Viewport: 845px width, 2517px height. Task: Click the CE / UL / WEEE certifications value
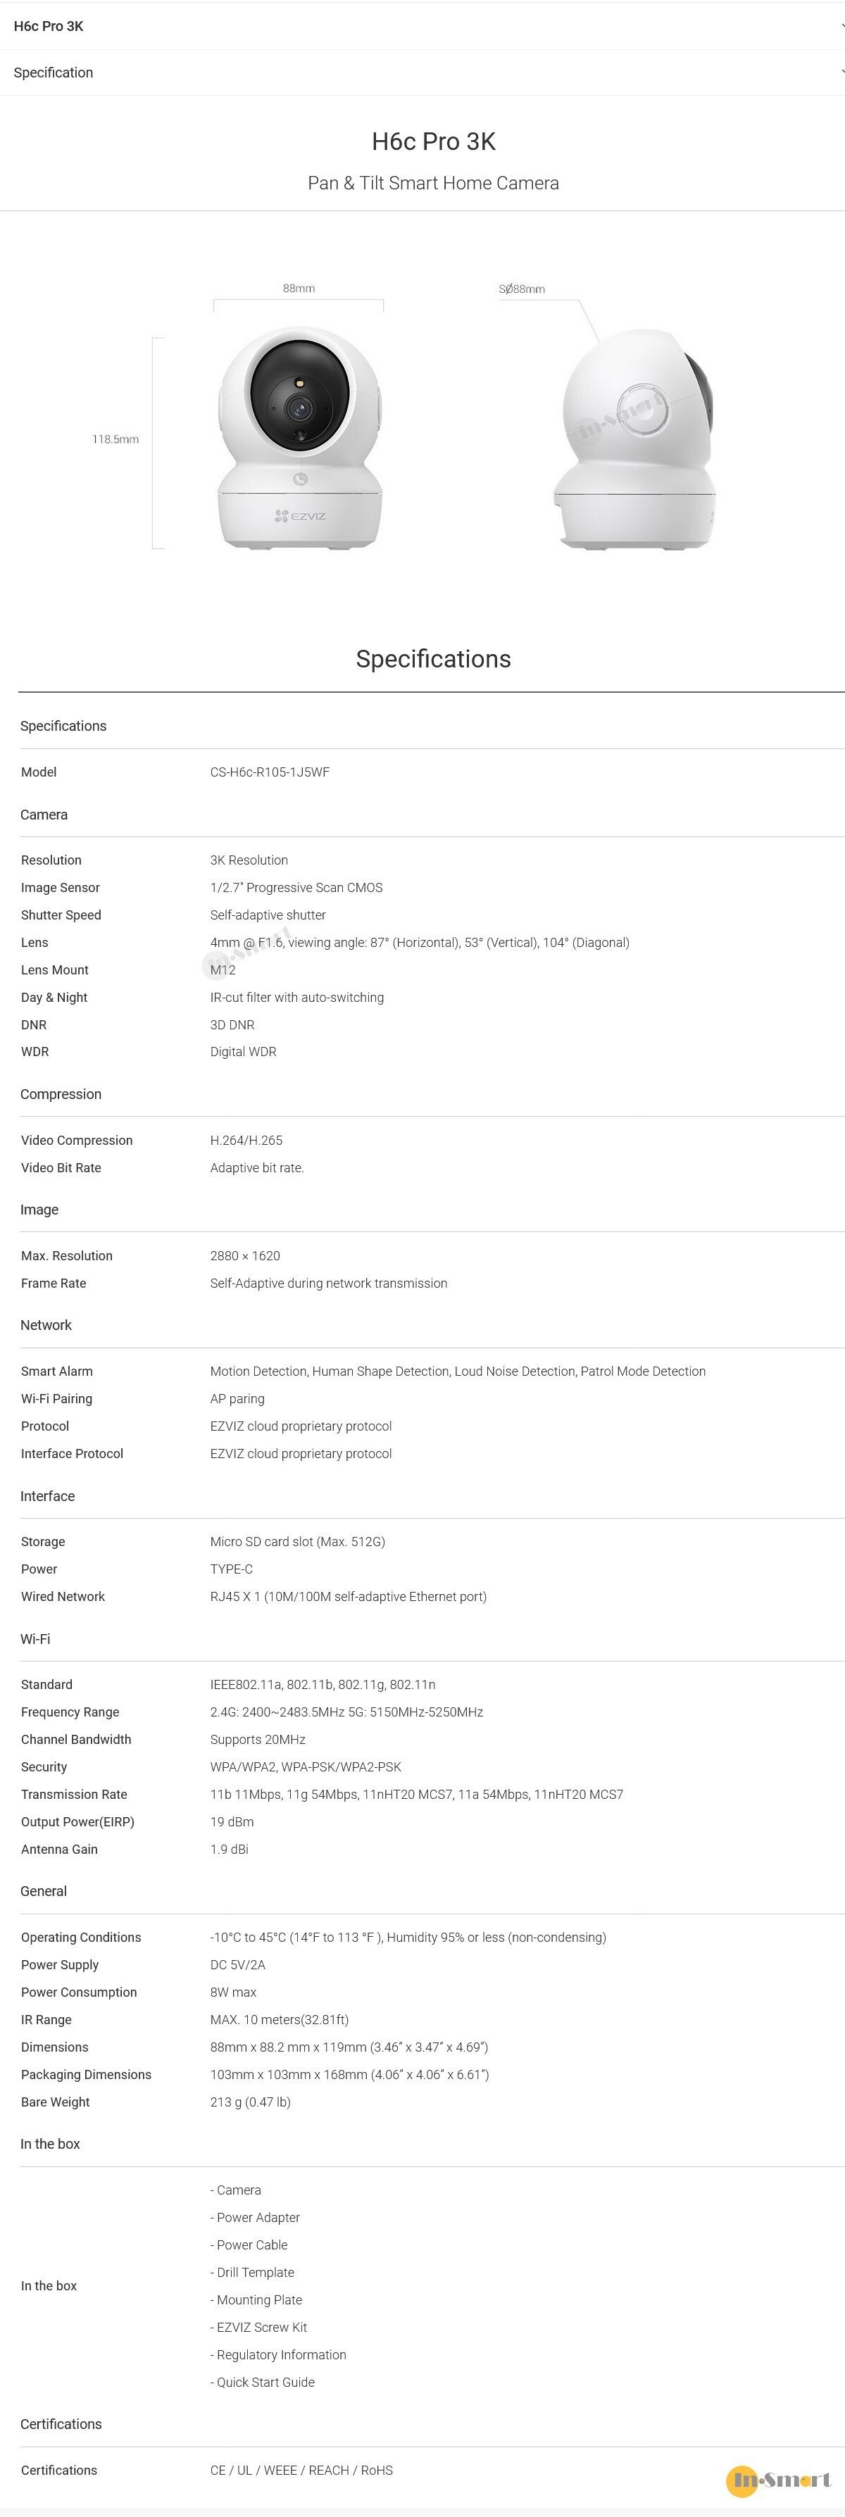click(x=301, y=2470)
